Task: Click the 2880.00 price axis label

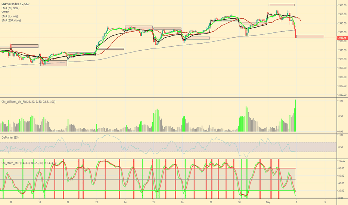Action: 342,77
